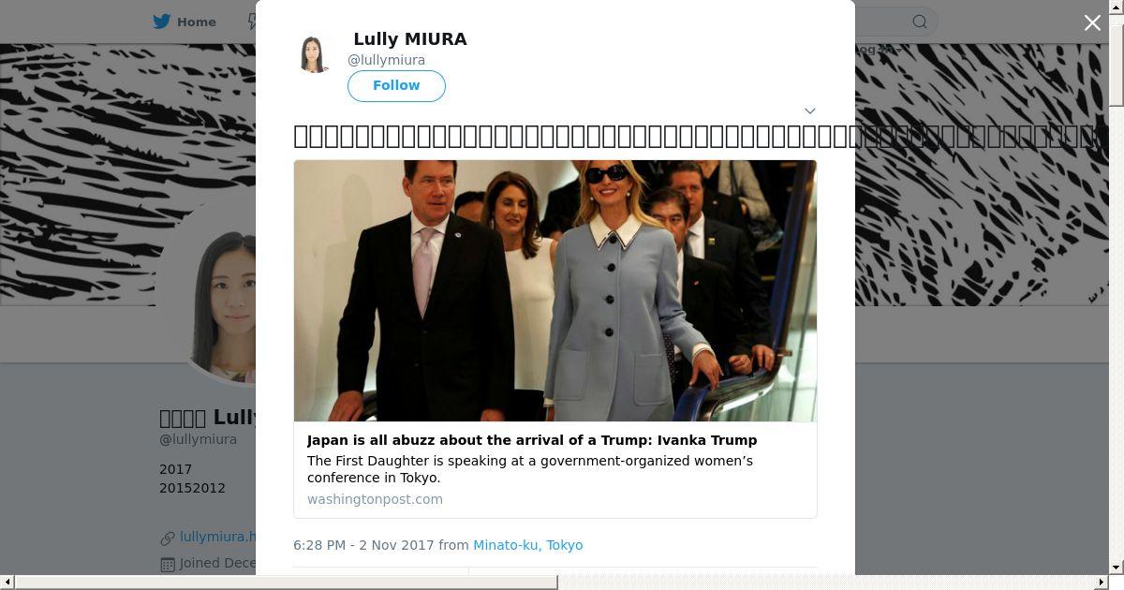
Task: Click the @lullymiura handle in the tweet
Action: pyautogui.click(x=386, y=60)
